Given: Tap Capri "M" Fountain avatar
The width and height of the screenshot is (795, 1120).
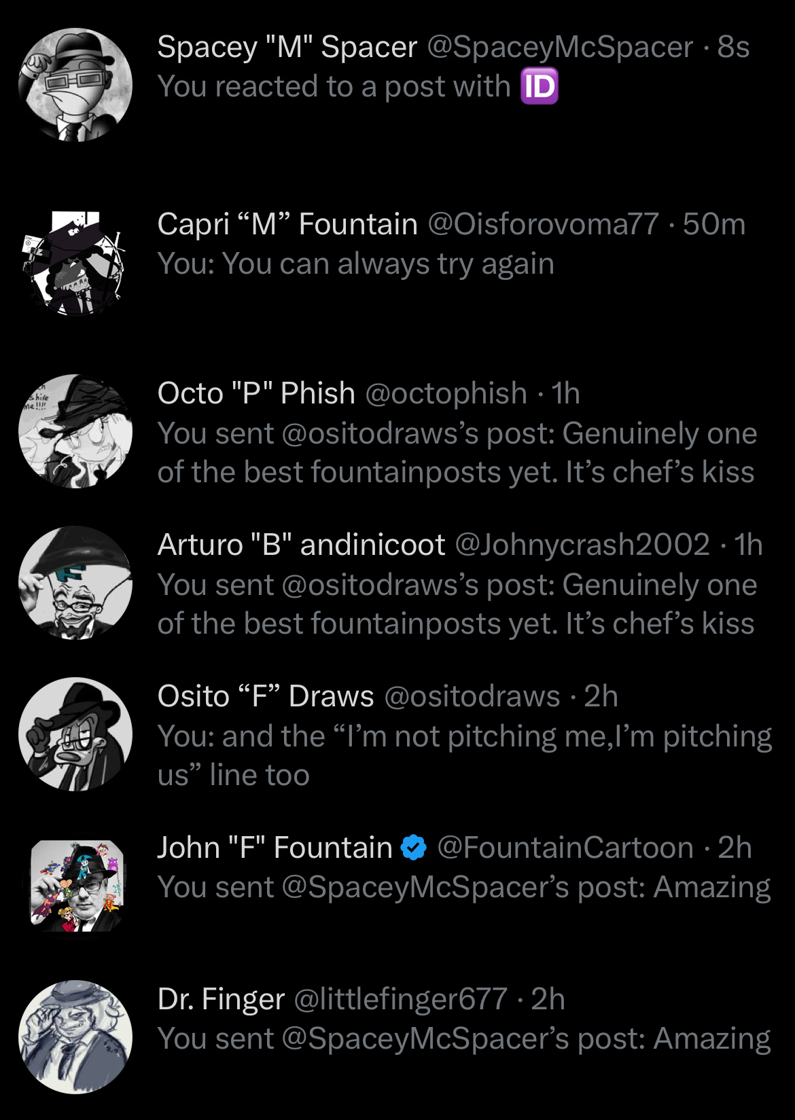Looking at the screenshot, I should pos(75,263).
